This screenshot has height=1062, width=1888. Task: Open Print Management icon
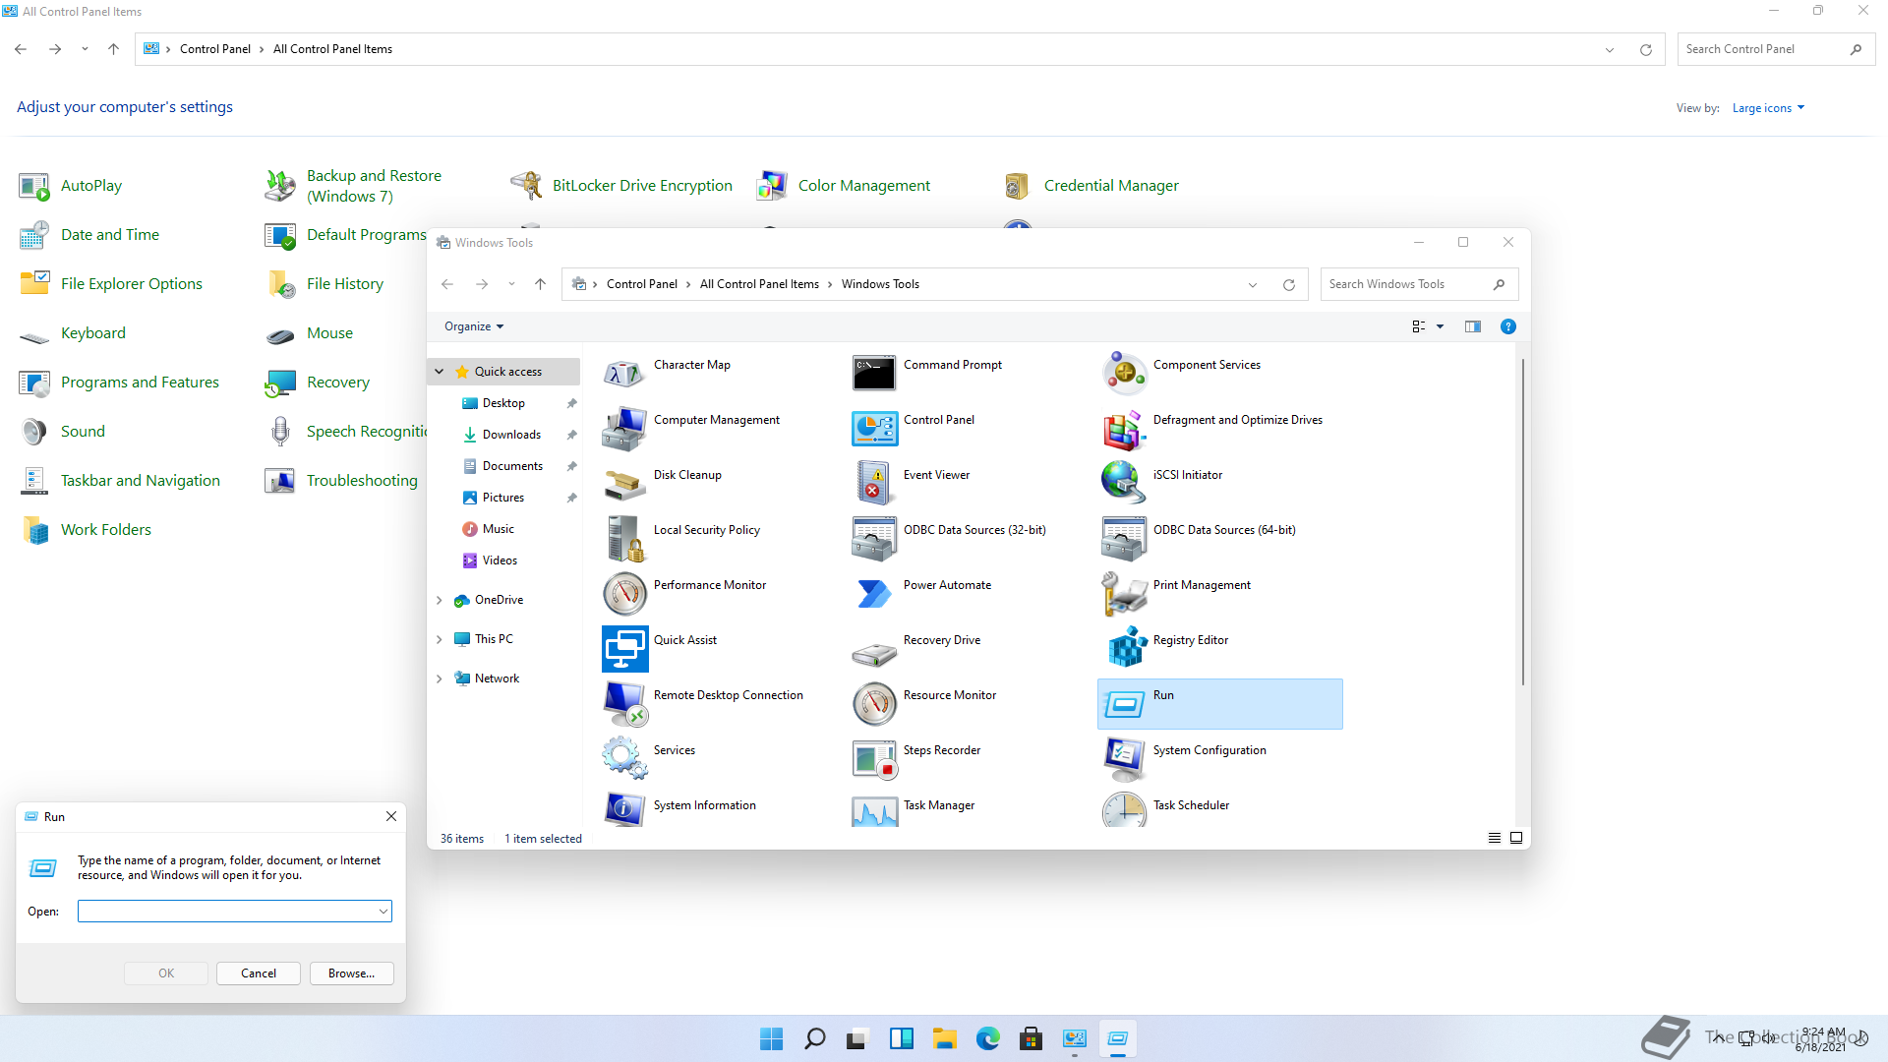[x=1124, y=594]
